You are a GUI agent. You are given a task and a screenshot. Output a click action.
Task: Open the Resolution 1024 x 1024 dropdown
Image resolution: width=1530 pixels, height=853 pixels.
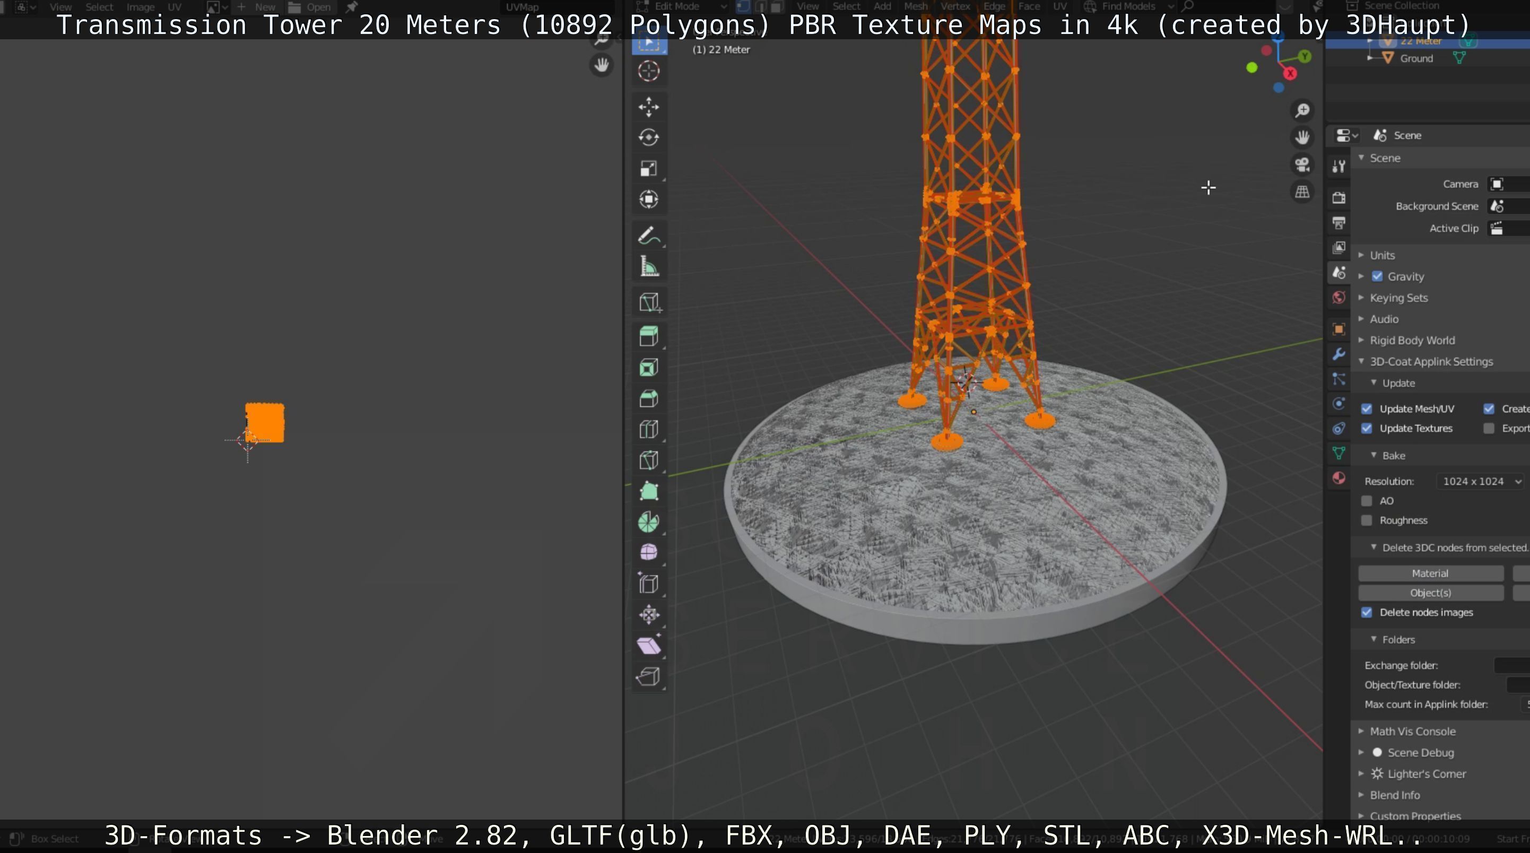pos(1481,482)
